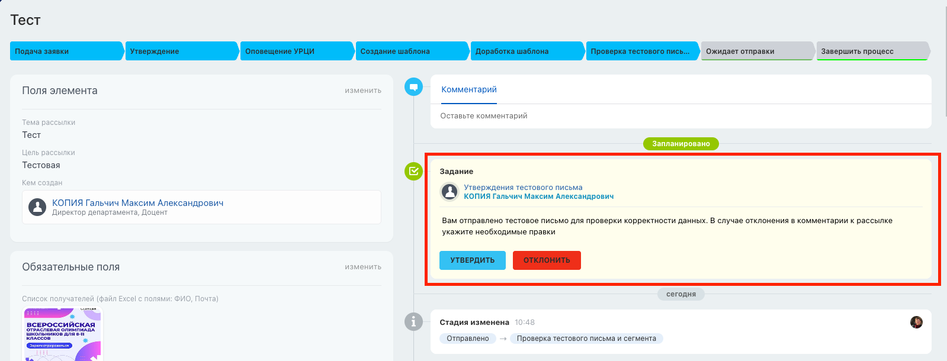Click the comment bubble timeline icon
The width and height of the screenshot is (947, 361).
pyautogui.click(x=413, y=87)
